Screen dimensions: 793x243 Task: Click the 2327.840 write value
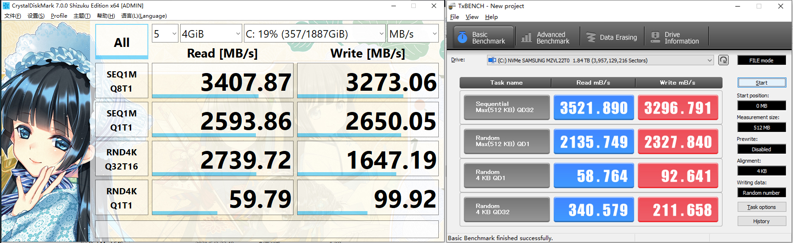pos(678,142)
